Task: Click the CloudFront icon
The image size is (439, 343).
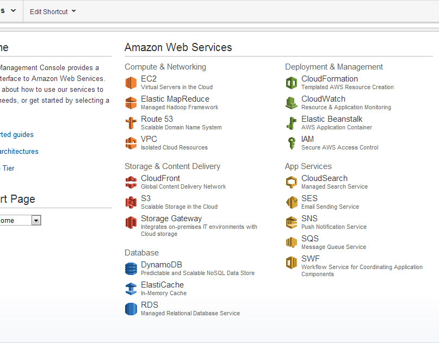Action: pos(131,182)
